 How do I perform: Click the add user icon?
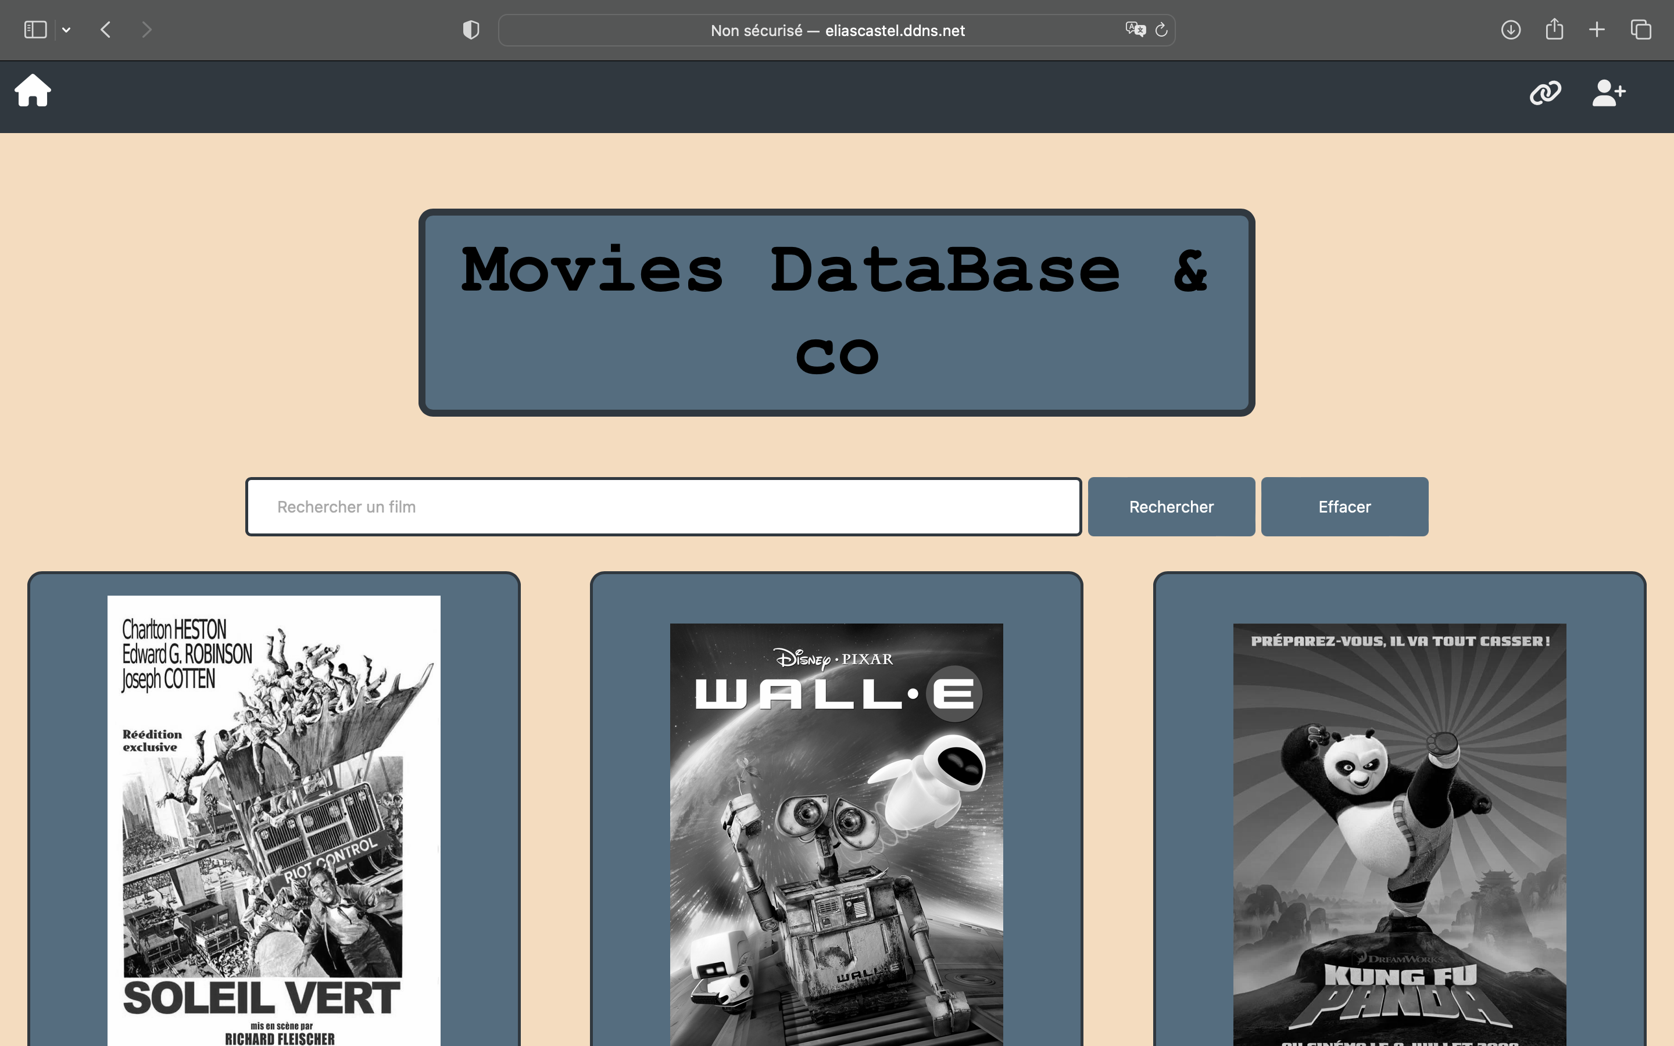[1608, 92]
